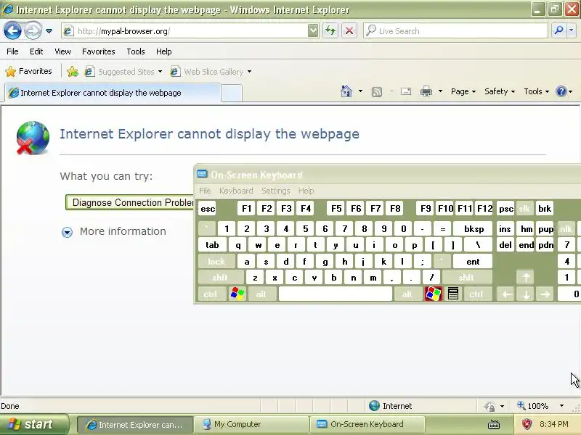581x435 pixels.
Task: Click the context menu key icon
Action: click(452, 294)
